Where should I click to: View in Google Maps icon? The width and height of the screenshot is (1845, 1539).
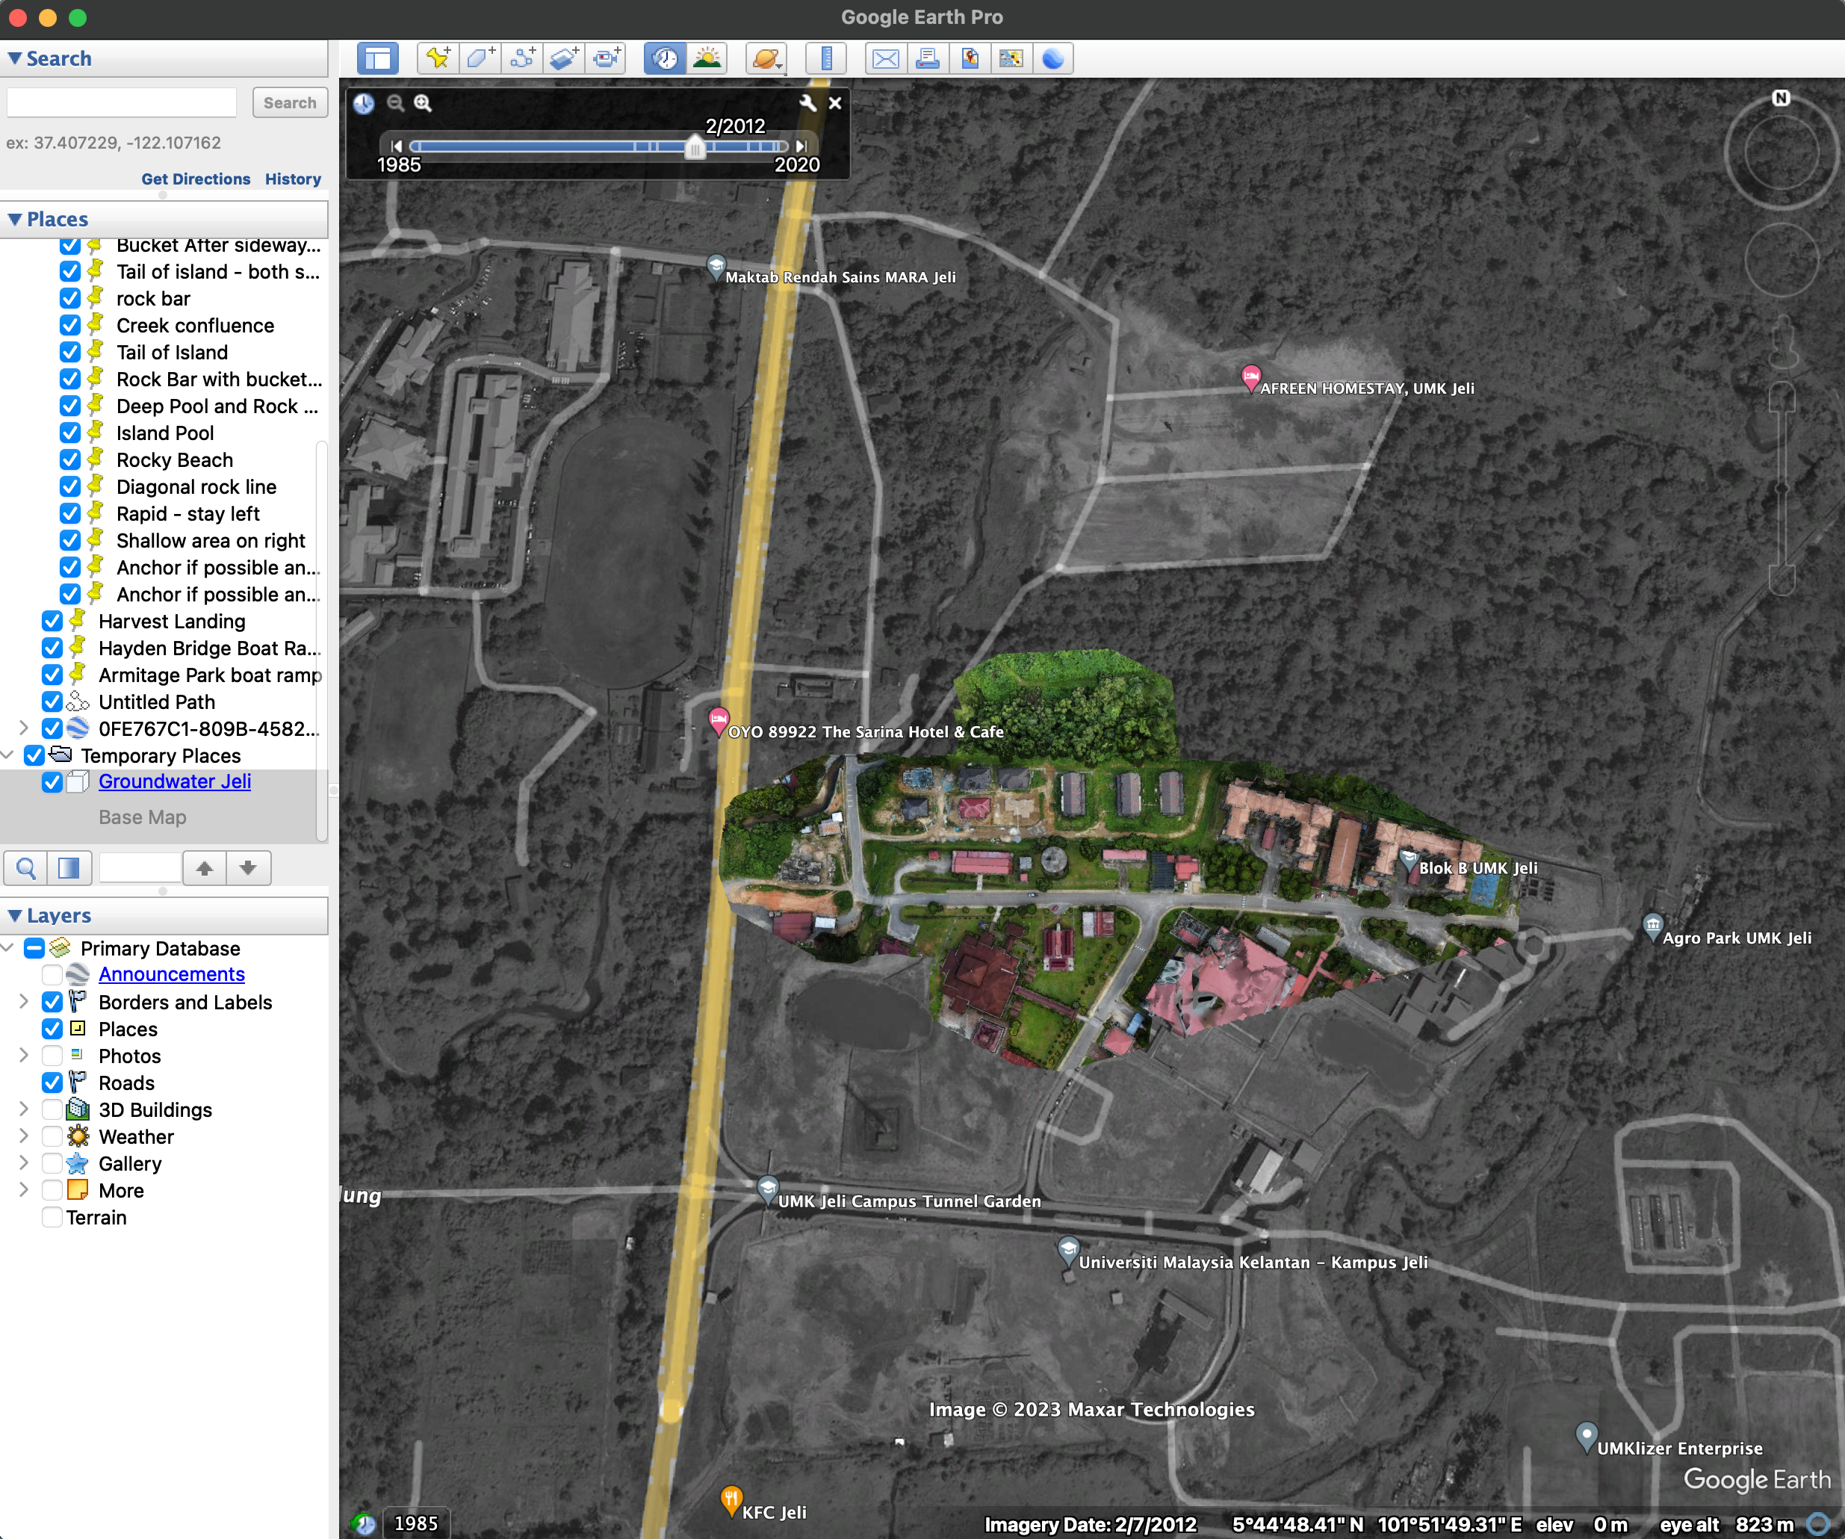[1011, 59]
